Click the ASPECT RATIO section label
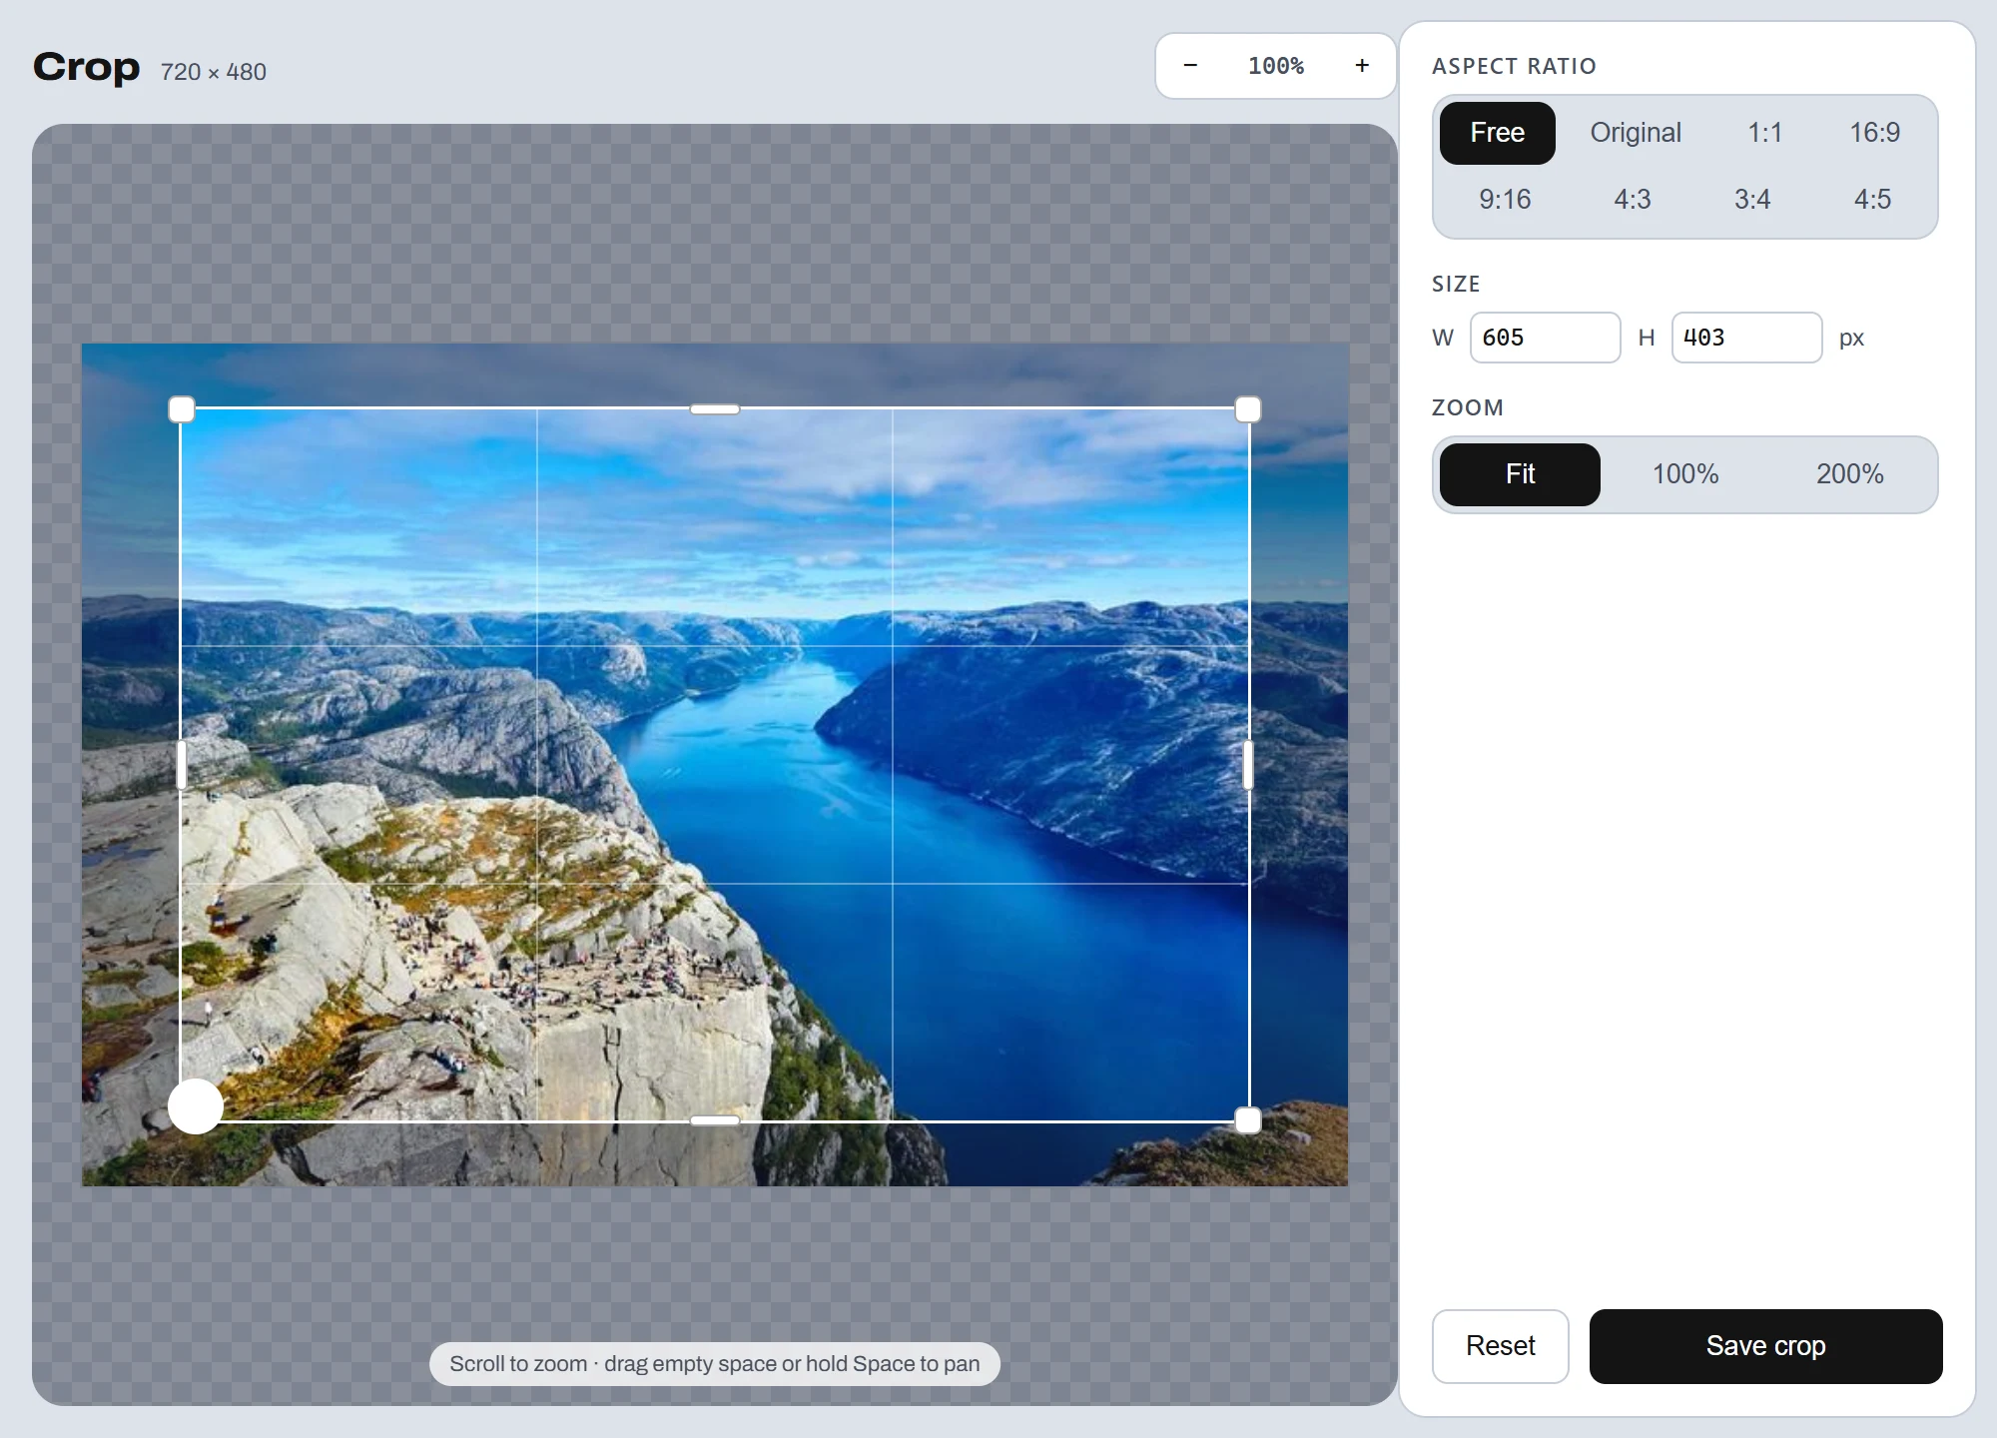 coord(1514,66)
